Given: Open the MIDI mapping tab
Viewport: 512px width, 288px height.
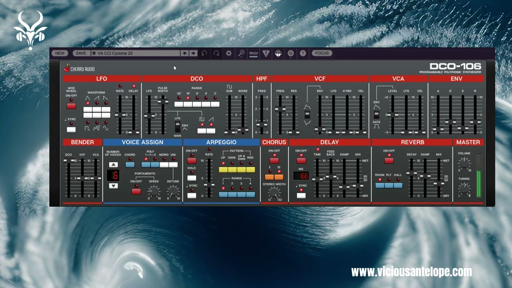Looking at the screenshot, I should (254, 53).
